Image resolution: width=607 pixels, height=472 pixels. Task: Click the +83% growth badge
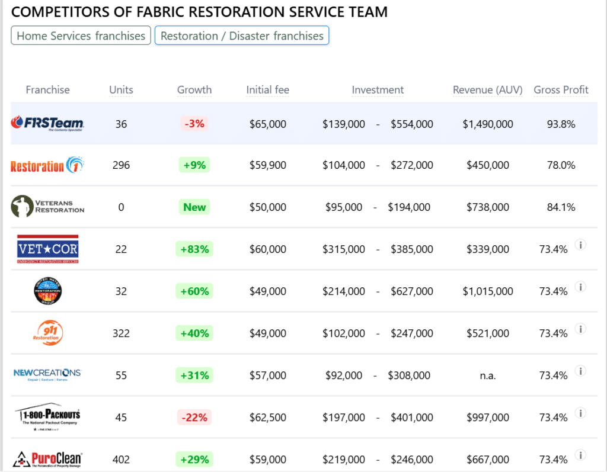coord(194,249)
